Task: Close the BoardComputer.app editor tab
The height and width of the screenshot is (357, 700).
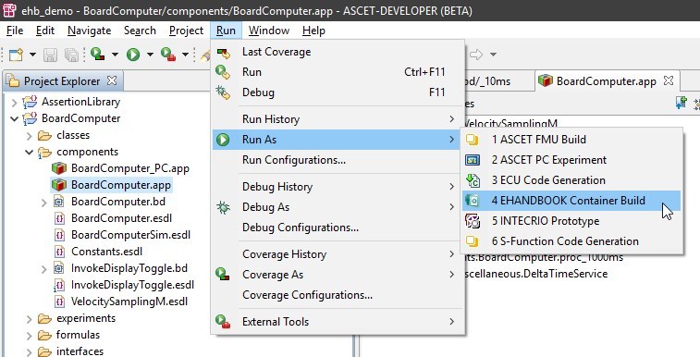Action: (x=669, y=80)
